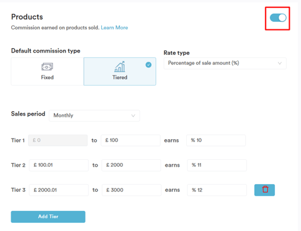The image size is (301, 231).
Task: Edit Tier 2 start amount £ 100.01
Action: (59, 165)
